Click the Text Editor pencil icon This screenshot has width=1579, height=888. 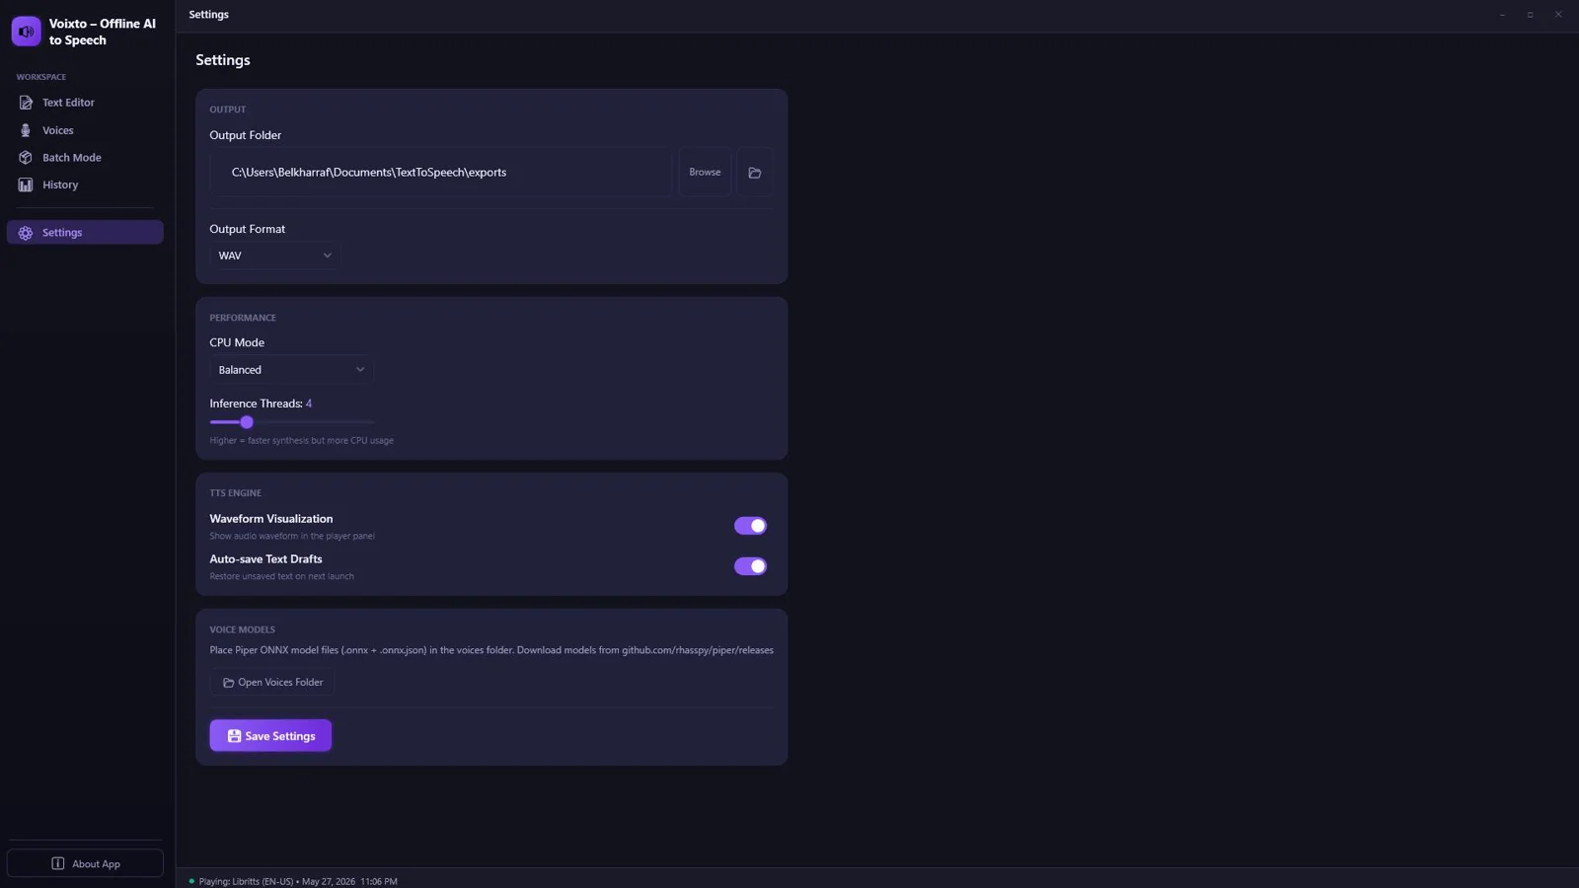26,103
